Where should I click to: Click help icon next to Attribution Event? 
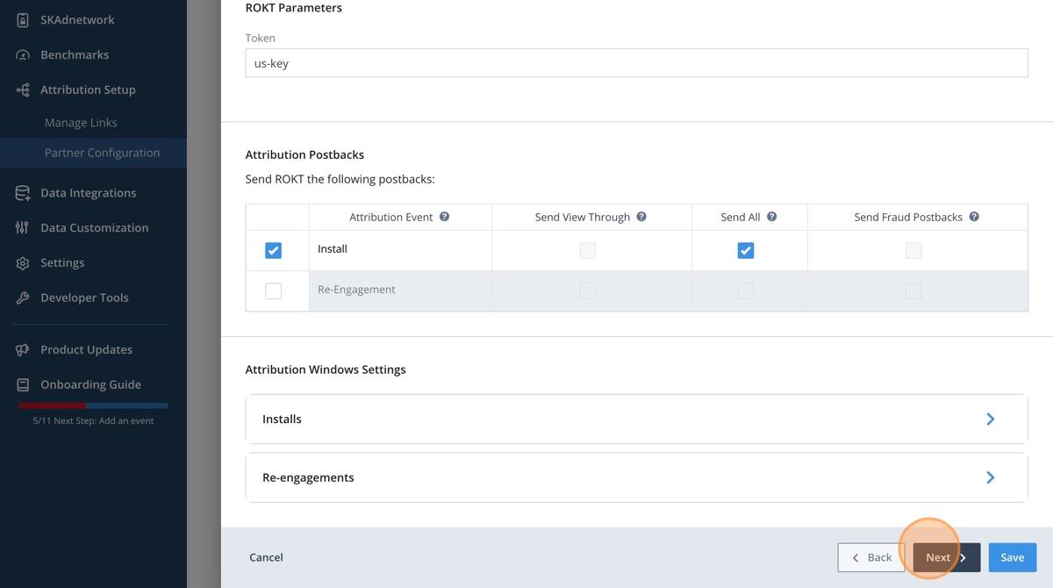[444, 217]
